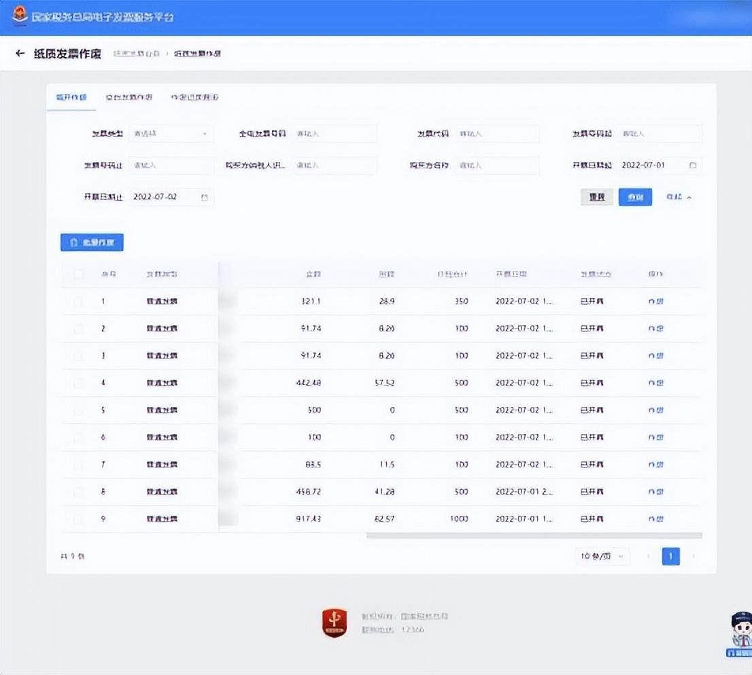Check the checkbox for row 2
This screenshot has width=752, height=675.
[78, 329]
